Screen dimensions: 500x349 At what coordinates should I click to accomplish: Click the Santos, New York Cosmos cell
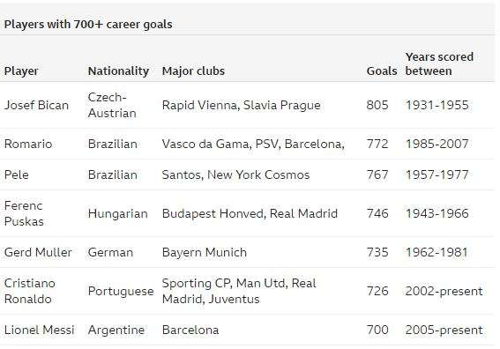tap(235, 174)
